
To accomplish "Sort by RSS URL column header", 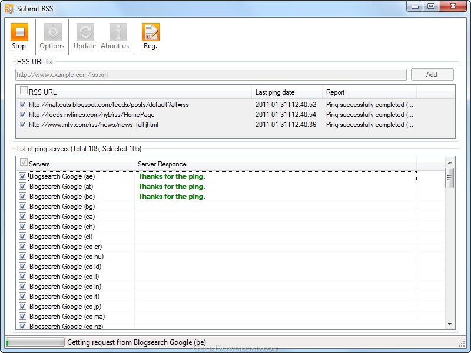I will tap(134, 92).
